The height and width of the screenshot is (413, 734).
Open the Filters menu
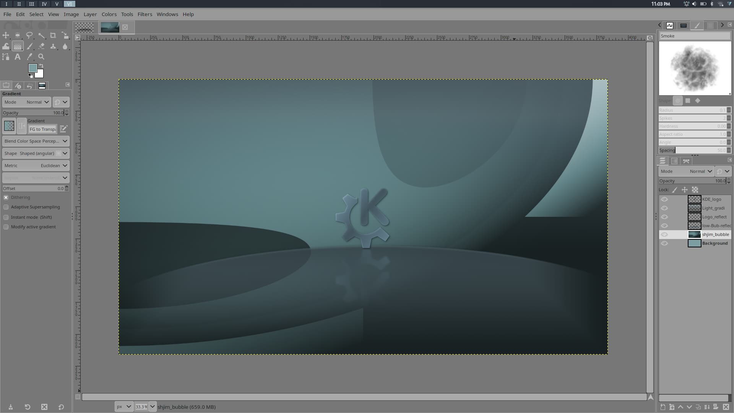pos(145,14)
